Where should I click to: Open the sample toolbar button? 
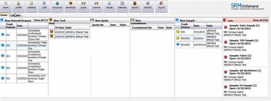tap(109, 6)
